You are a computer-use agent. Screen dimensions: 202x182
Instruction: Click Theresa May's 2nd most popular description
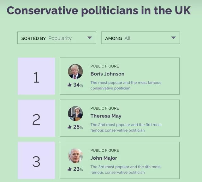pyautogui.click(x=126, y=128)
